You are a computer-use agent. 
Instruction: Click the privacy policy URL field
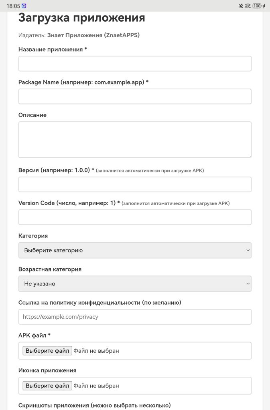[135, 317]
